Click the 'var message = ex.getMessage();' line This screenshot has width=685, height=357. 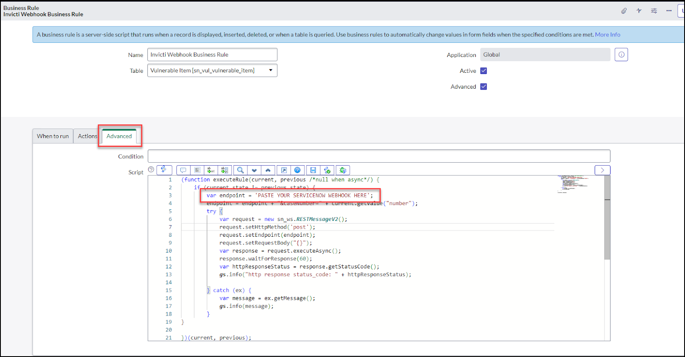pos(267,298)
